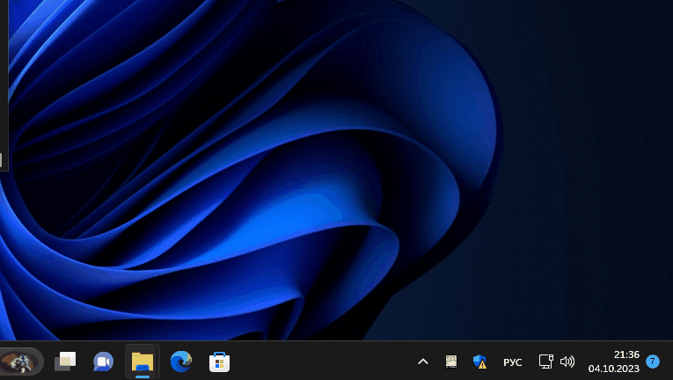Viewport: 673px width, 380px height.
Task: Open calendar via clock 21:36
Action: 626,354
